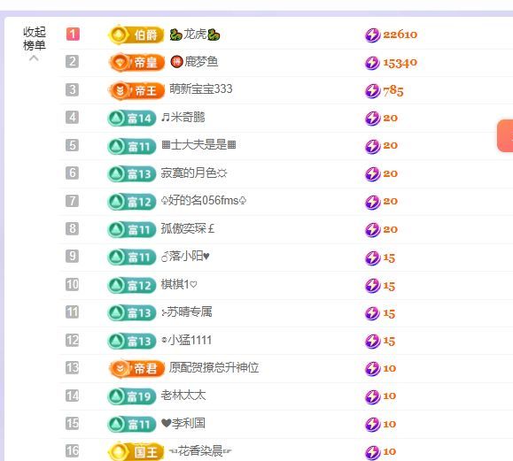This screenshot has width=513, height=461.
Task: Click the rank 1 red number badge
Action: tap(73, 34)
